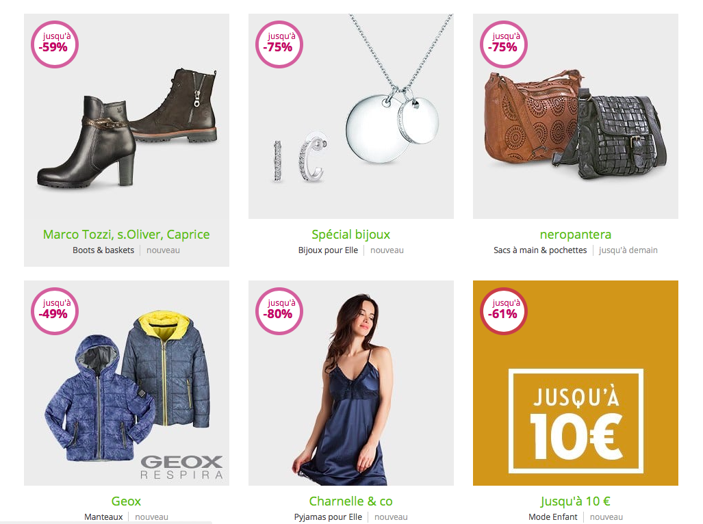
Task: Open Marco Tozzi, s.Oliver, Caprice sale
Action: (127, 234)
